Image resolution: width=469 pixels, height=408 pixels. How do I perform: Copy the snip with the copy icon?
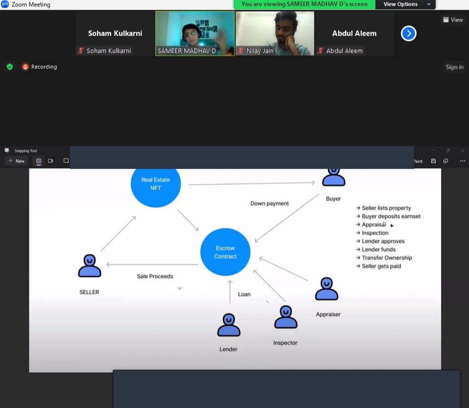tap(445, 160)
